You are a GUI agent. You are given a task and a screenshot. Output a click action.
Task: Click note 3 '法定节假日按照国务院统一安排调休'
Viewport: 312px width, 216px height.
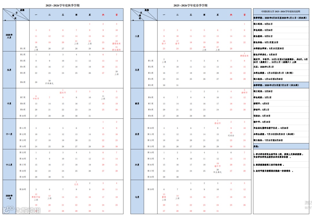click(273, 171)
